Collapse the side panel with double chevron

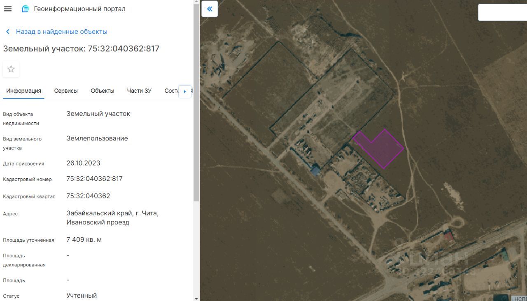[x=210, y=9]
